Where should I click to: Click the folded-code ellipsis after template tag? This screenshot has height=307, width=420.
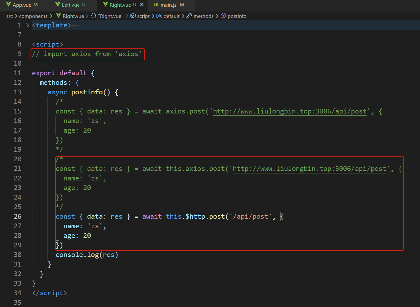click(x=76, y=25)
